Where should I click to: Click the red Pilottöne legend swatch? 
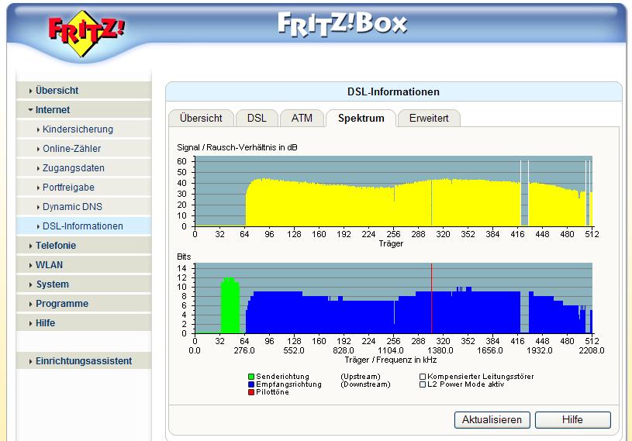click(x=251, y=392)
